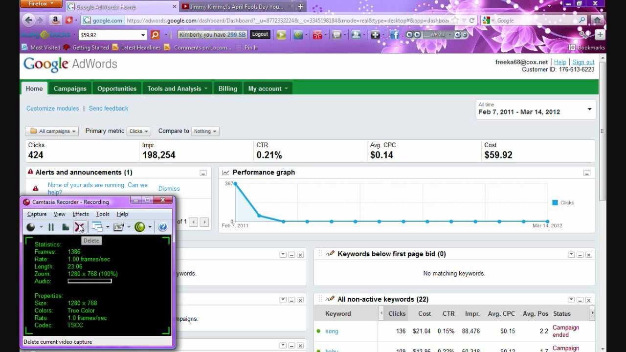Stop the Camtasia recording

coord(66,227)
